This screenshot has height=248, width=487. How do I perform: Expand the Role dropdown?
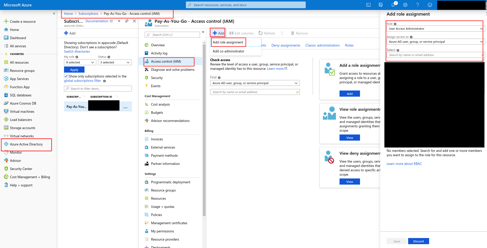pyautogui.click(x=435, y=29)
